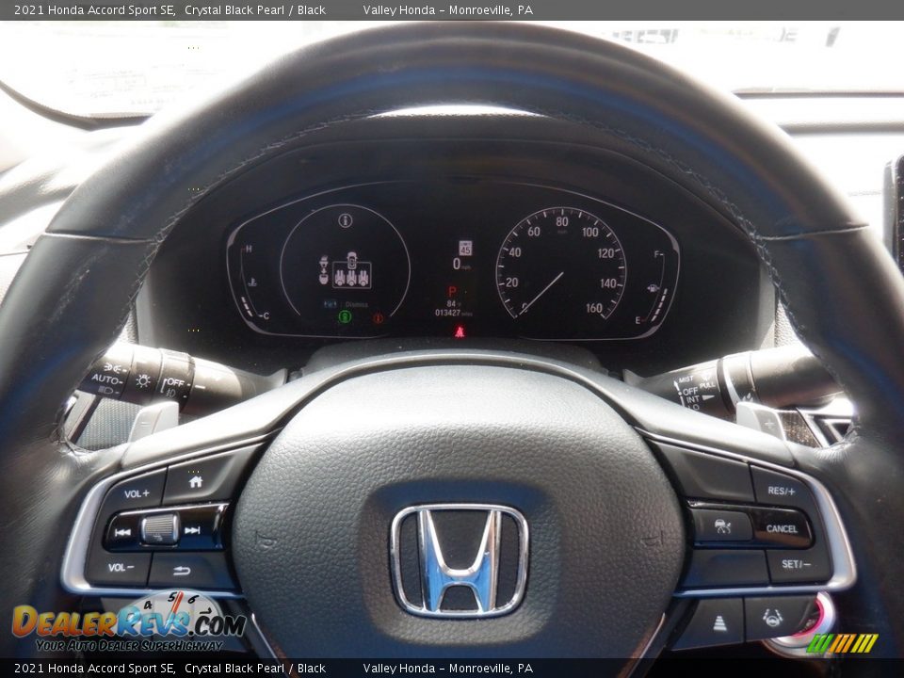Click the Honda logo horn pad

pos(459,560)
